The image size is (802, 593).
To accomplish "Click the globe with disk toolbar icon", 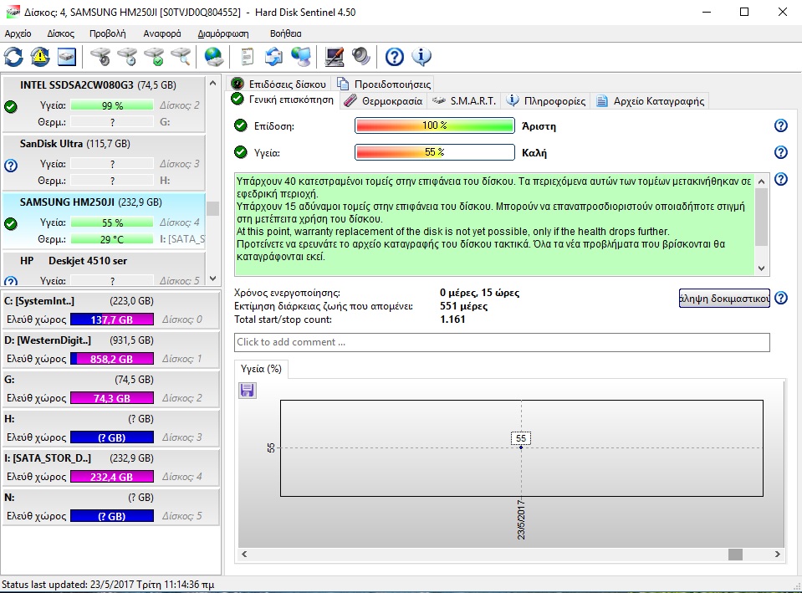I will (214, 57).
